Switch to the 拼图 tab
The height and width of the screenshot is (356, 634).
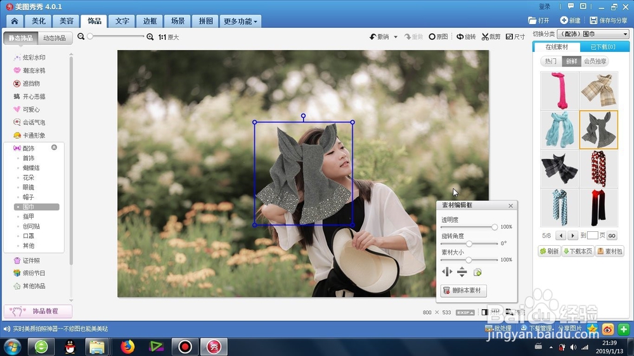pos(206,21)
